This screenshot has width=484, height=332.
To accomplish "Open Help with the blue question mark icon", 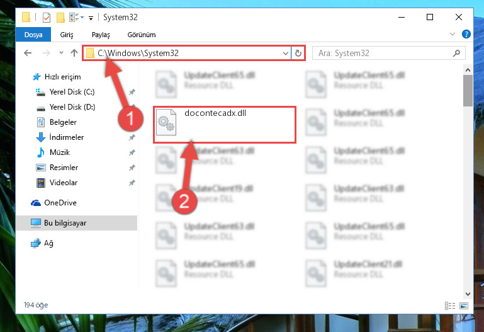I will (466, 34).
